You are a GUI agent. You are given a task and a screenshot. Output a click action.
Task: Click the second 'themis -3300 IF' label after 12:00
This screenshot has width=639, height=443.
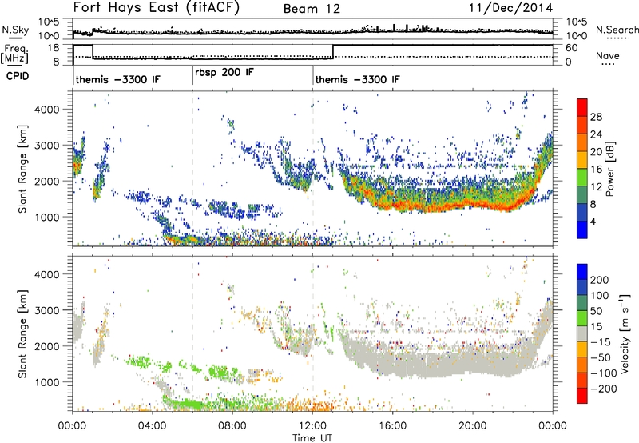coord(357,79)
